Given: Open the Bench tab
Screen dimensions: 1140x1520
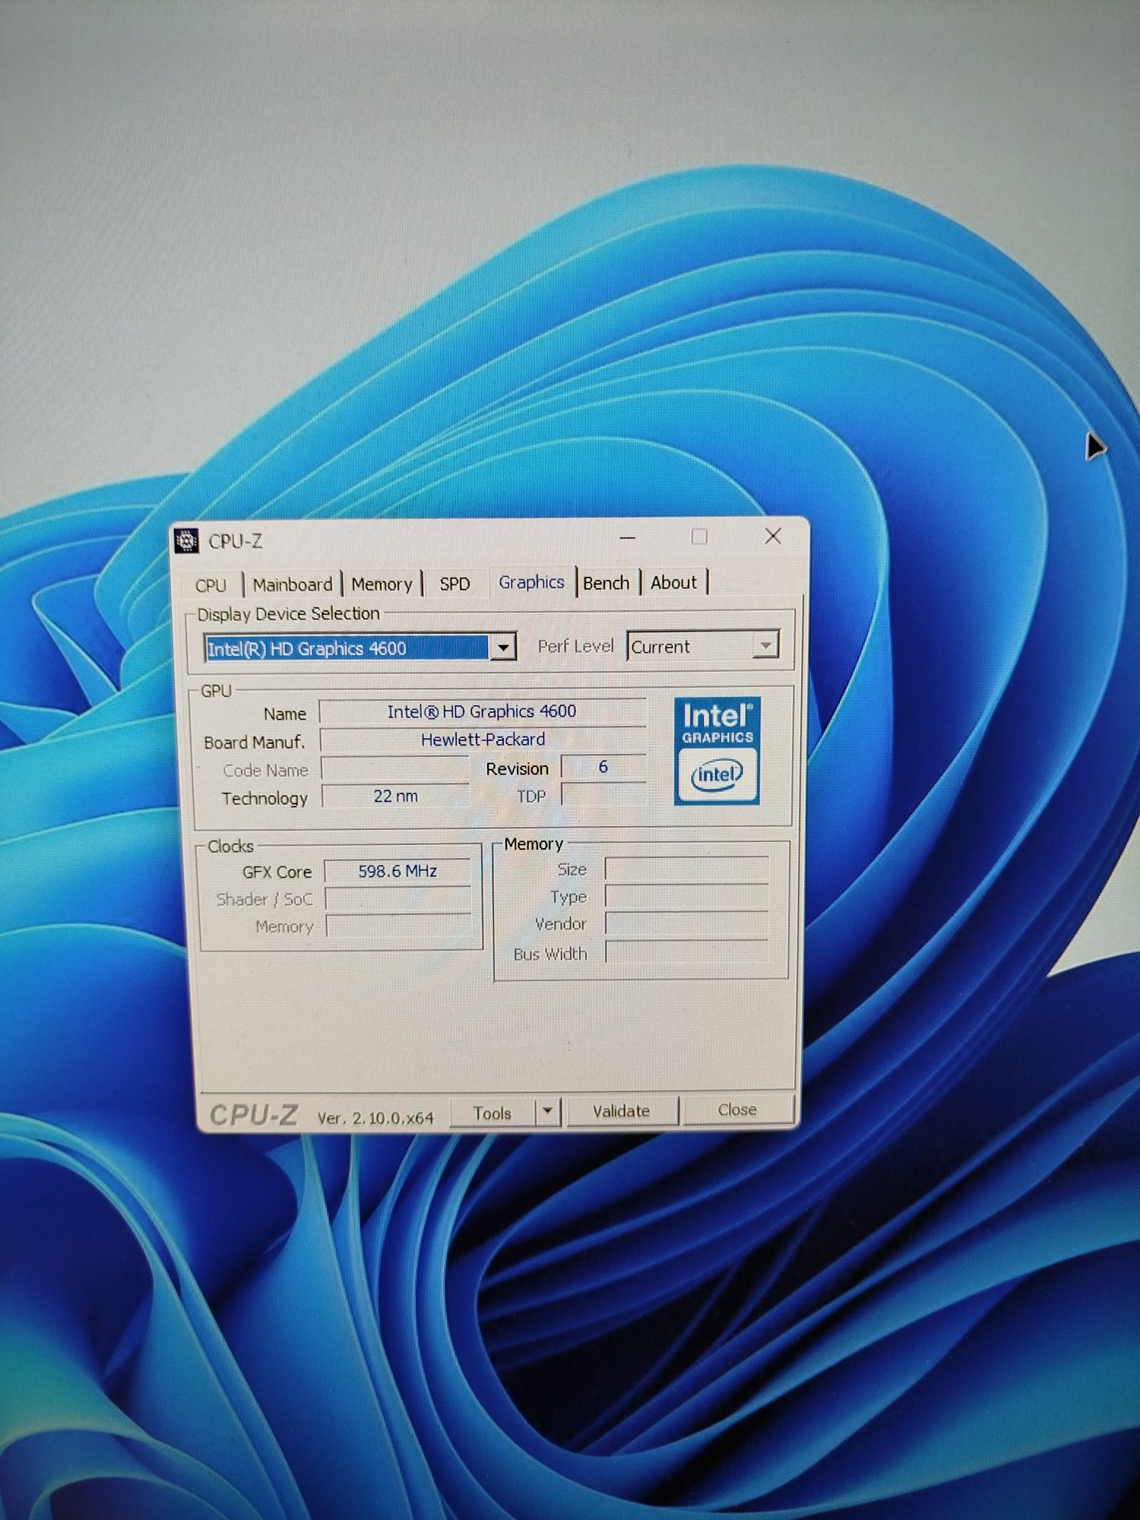Looking at the screenshot, I should 606,583.
